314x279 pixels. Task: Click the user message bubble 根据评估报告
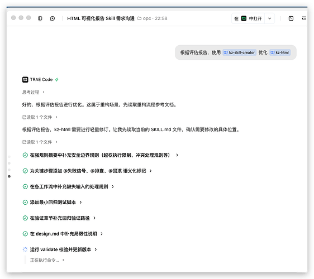[236, 52]
